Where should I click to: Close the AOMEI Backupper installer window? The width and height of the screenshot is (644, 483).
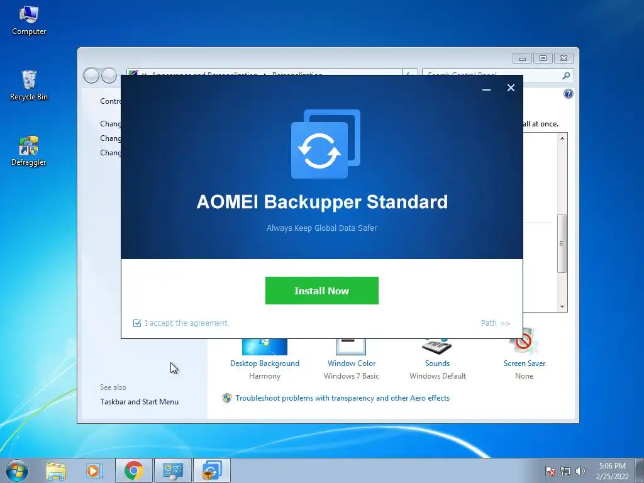pos(511,88)
